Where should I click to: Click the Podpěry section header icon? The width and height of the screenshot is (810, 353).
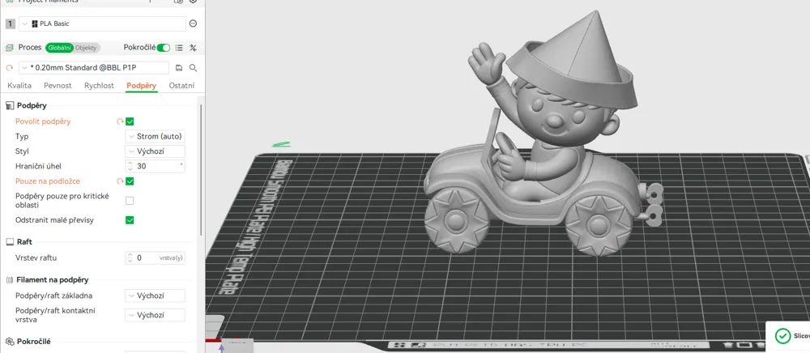pos(9,105)
